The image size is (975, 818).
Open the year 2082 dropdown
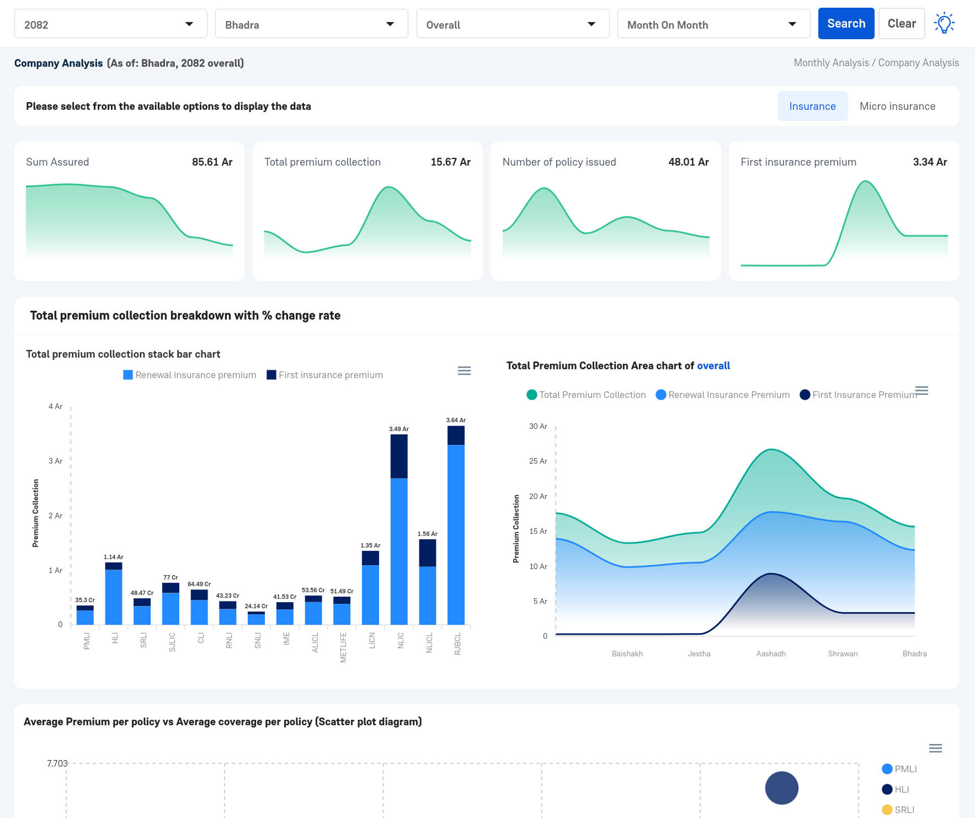point(110,23)
